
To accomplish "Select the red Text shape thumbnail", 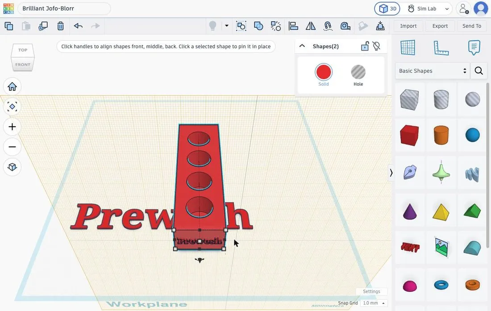I will coord(410,247).
